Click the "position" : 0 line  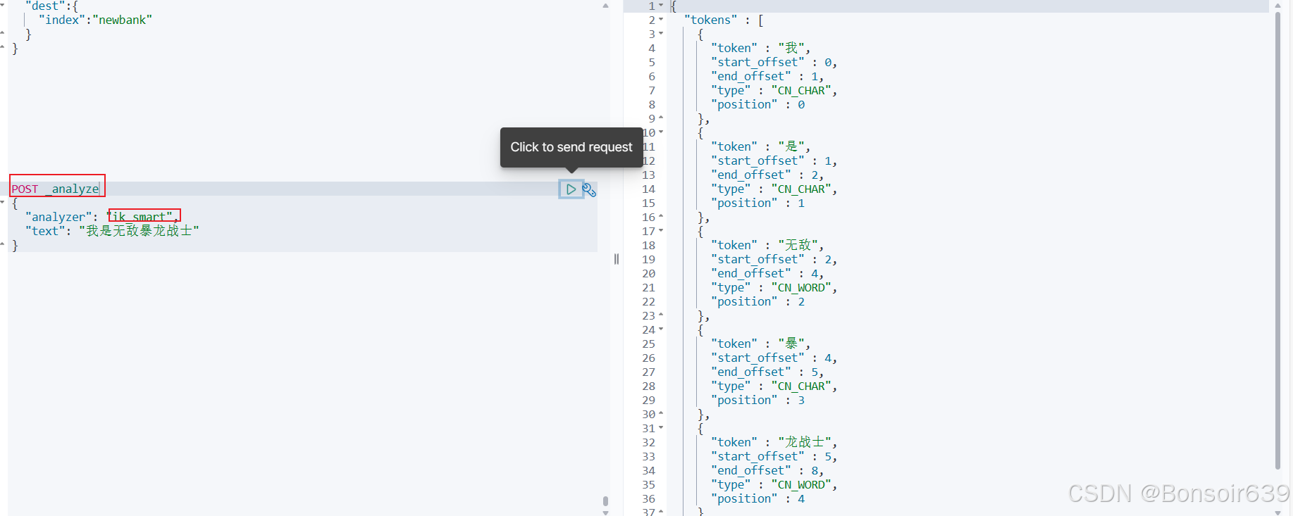coord(757,104)
